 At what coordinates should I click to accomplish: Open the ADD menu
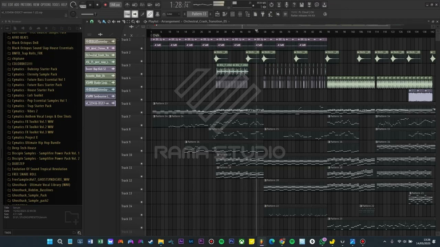coord(16,4)
